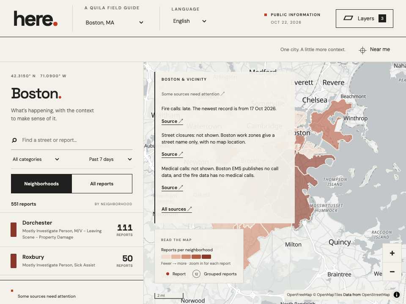
Task: Open the Roxbury neighborhood row
Action: [x=72, y=261]
